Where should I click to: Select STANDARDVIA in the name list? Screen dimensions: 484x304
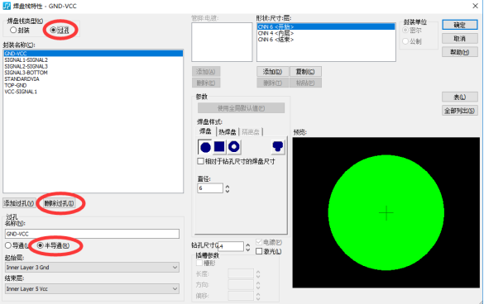[x=93, y=79]
